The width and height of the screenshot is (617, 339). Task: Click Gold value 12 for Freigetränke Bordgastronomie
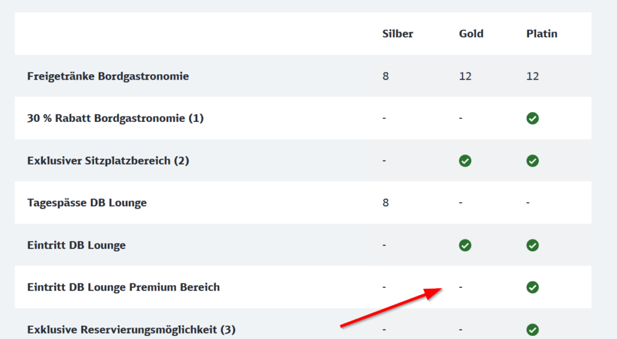click(x=465, y=76)
